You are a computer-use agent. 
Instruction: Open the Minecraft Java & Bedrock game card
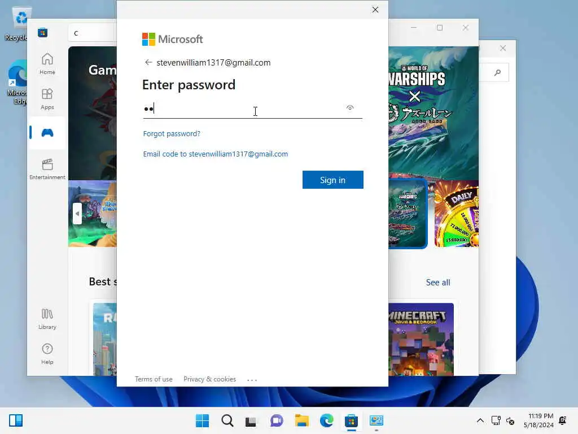(421, 339)
